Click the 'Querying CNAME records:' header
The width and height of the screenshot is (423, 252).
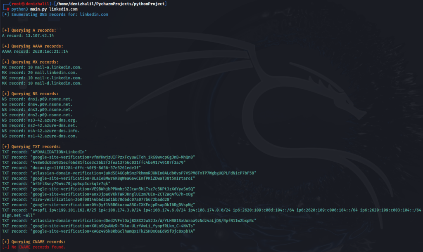coord(34,242)
